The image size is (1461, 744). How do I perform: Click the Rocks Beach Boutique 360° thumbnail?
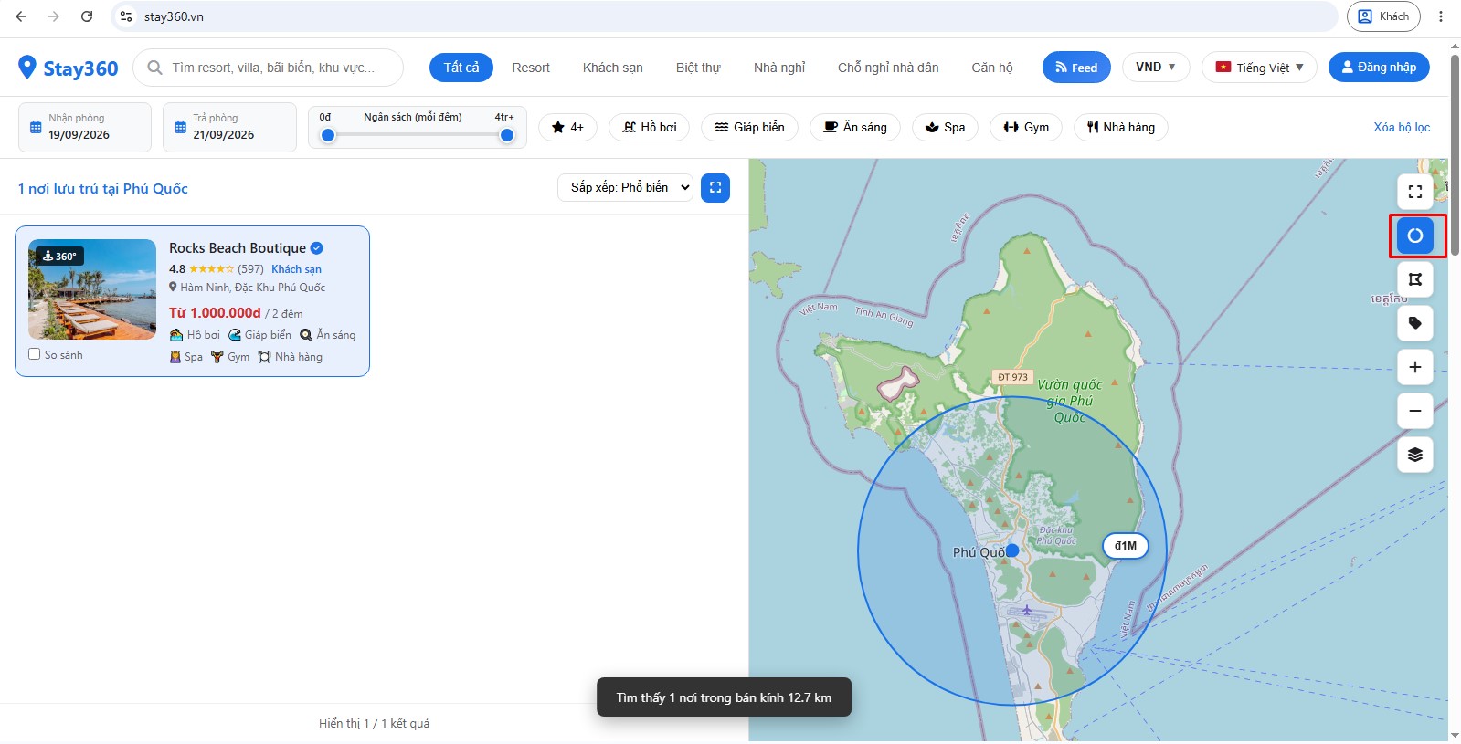pos(92,289)
